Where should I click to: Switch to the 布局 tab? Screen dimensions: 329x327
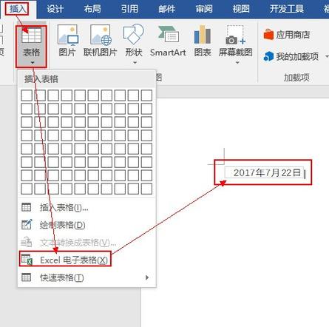point(92,9)
